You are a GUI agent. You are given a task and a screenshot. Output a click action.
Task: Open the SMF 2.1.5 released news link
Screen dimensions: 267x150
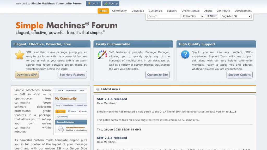112,138
